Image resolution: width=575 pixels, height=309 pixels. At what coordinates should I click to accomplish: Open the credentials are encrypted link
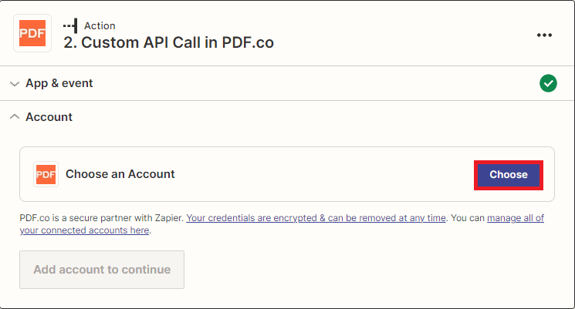316,218
